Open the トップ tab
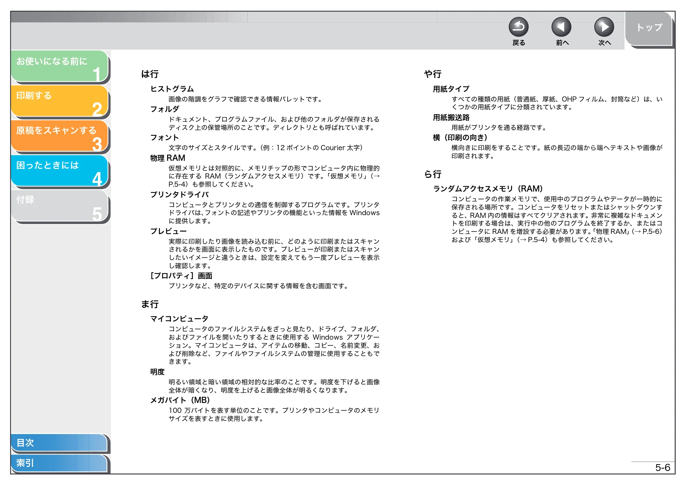685x484 pixels. click(648, 28)
